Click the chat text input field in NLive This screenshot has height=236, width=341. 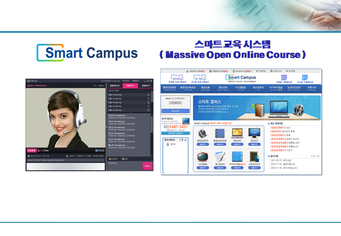point(125,166)
